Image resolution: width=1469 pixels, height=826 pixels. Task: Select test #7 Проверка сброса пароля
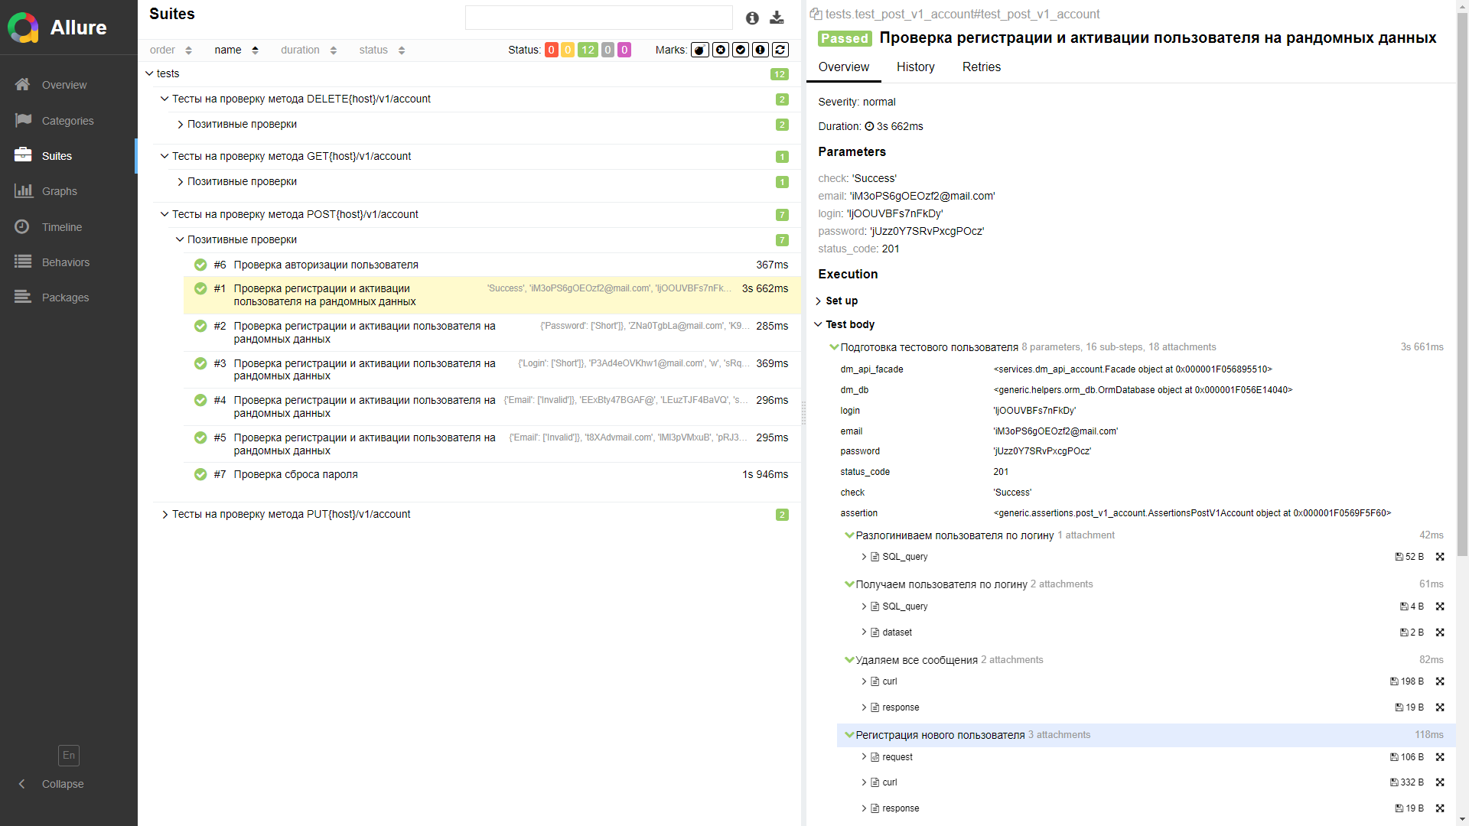491,474
